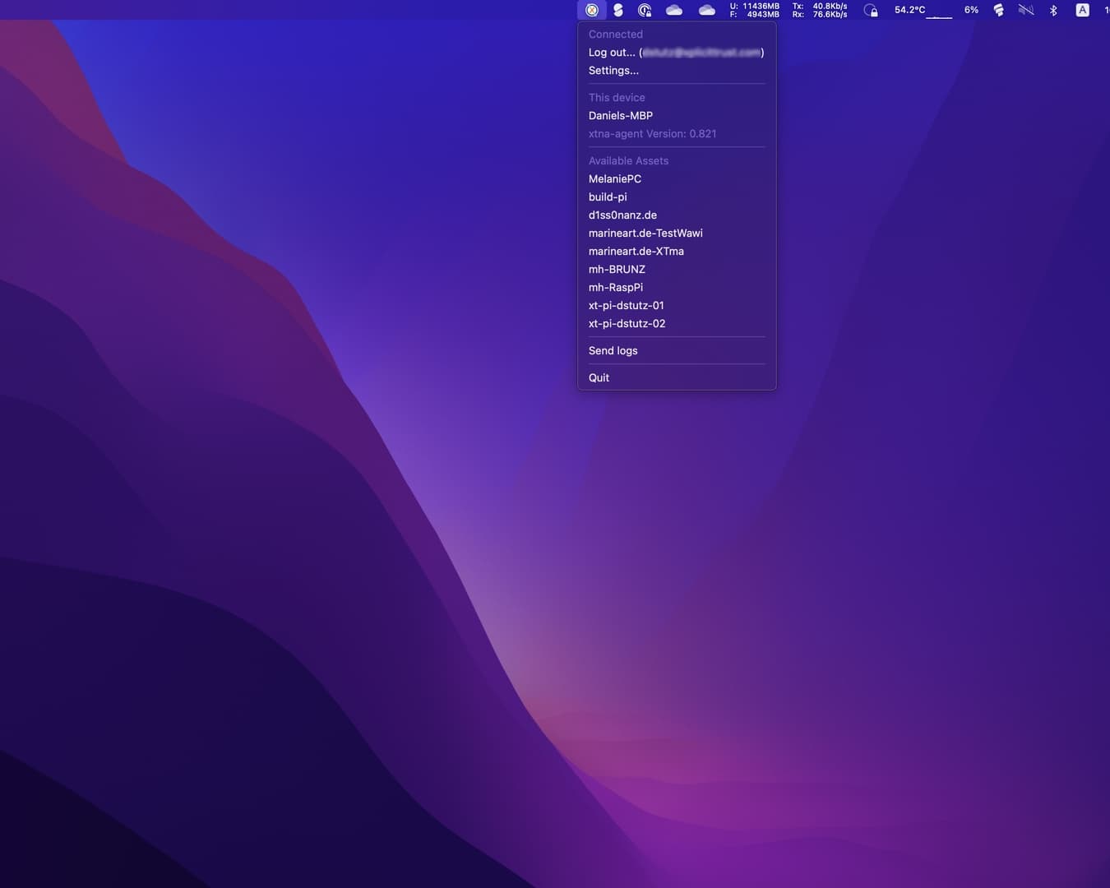Click the Daniels-MBP device name
This screenshot has height=888, width=1110.
pos(621,115)
